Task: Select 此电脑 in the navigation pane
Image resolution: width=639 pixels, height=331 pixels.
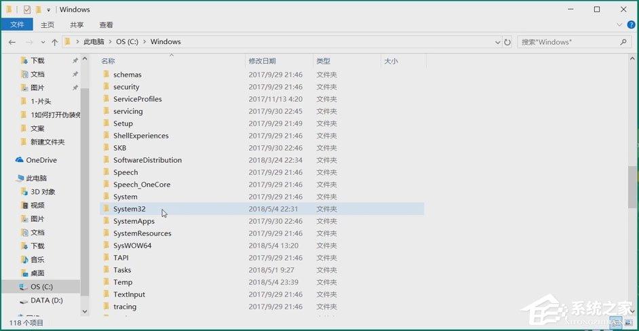Action: pos(36,178)
